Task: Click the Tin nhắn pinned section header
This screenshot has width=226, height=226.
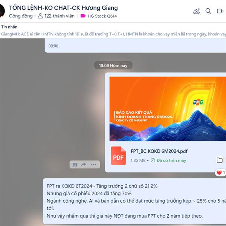Action: click(x=9, y=27)
